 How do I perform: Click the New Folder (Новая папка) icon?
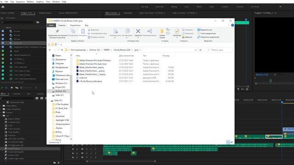[x=162, y=31]
